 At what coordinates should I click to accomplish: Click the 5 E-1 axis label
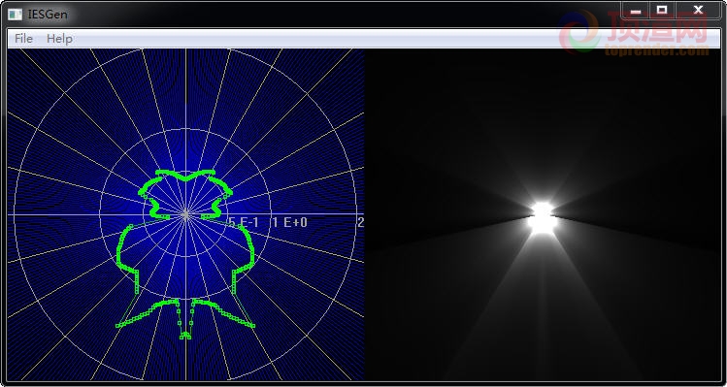[244, 222]
